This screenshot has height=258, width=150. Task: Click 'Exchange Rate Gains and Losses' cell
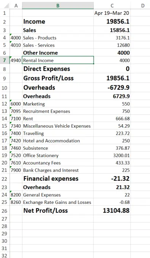[x=58, y=202]
